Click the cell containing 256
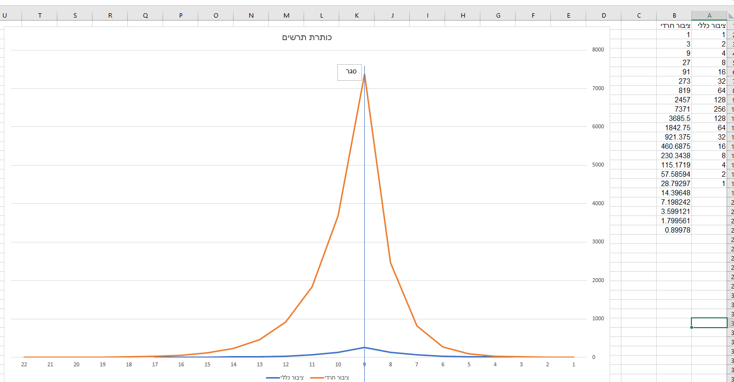 click(710, 109)
